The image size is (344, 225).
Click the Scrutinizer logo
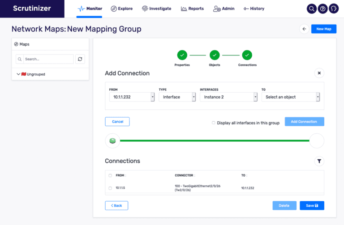[32, 8]
